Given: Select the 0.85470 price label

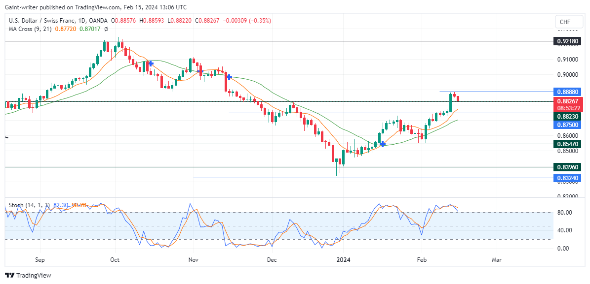Looking at the screenshot, I should pyautogui.click(x=567, y=144).
